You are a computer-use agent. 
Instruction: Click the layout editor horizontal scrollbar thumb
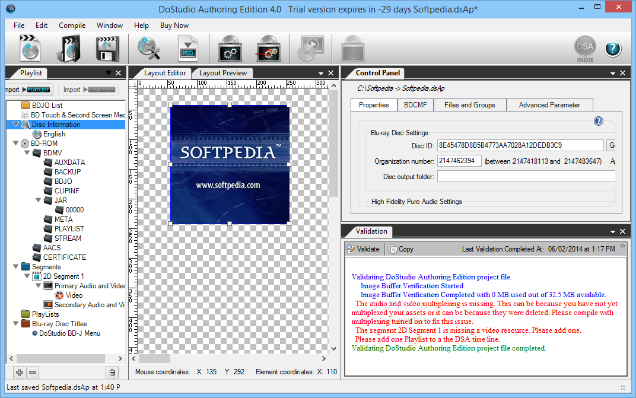(154, 359)
